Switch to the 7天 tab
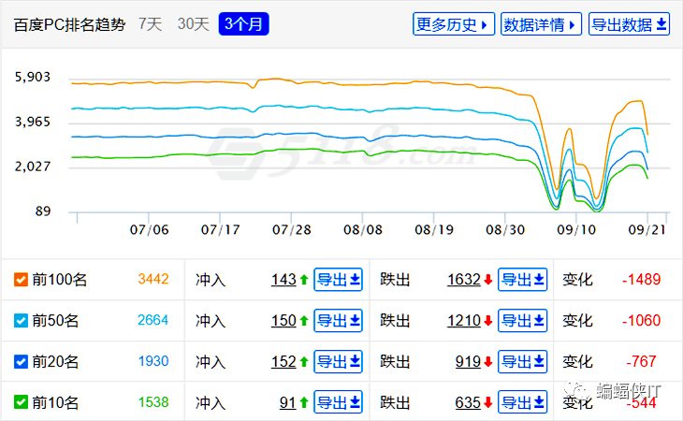 tap(151, 24)
